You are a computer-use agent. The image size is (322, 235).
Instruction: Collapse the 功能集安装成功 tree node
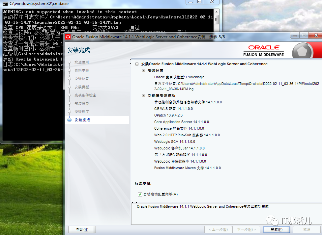pyautogui.click(x=144, y=95)
